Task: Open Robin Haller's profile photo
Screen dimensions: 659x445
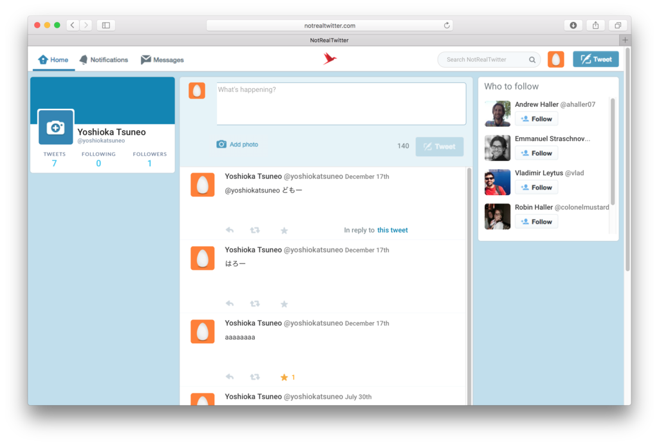Action: [x=497, y=216]
